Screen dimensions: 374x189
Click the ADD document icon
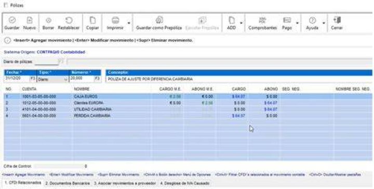point(231,20)
